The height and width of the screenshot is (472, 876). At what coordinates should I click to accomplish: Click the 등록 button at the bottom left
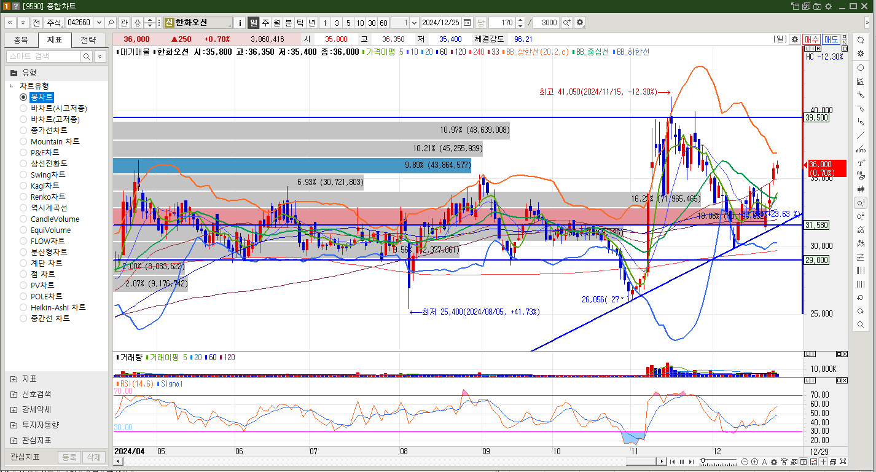coord(69,457)
